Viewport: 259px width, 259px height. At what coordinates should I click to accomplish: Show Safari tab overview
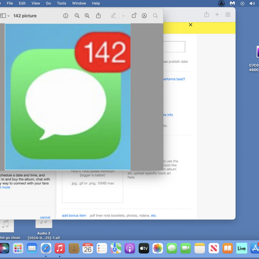tap(228, 14)
